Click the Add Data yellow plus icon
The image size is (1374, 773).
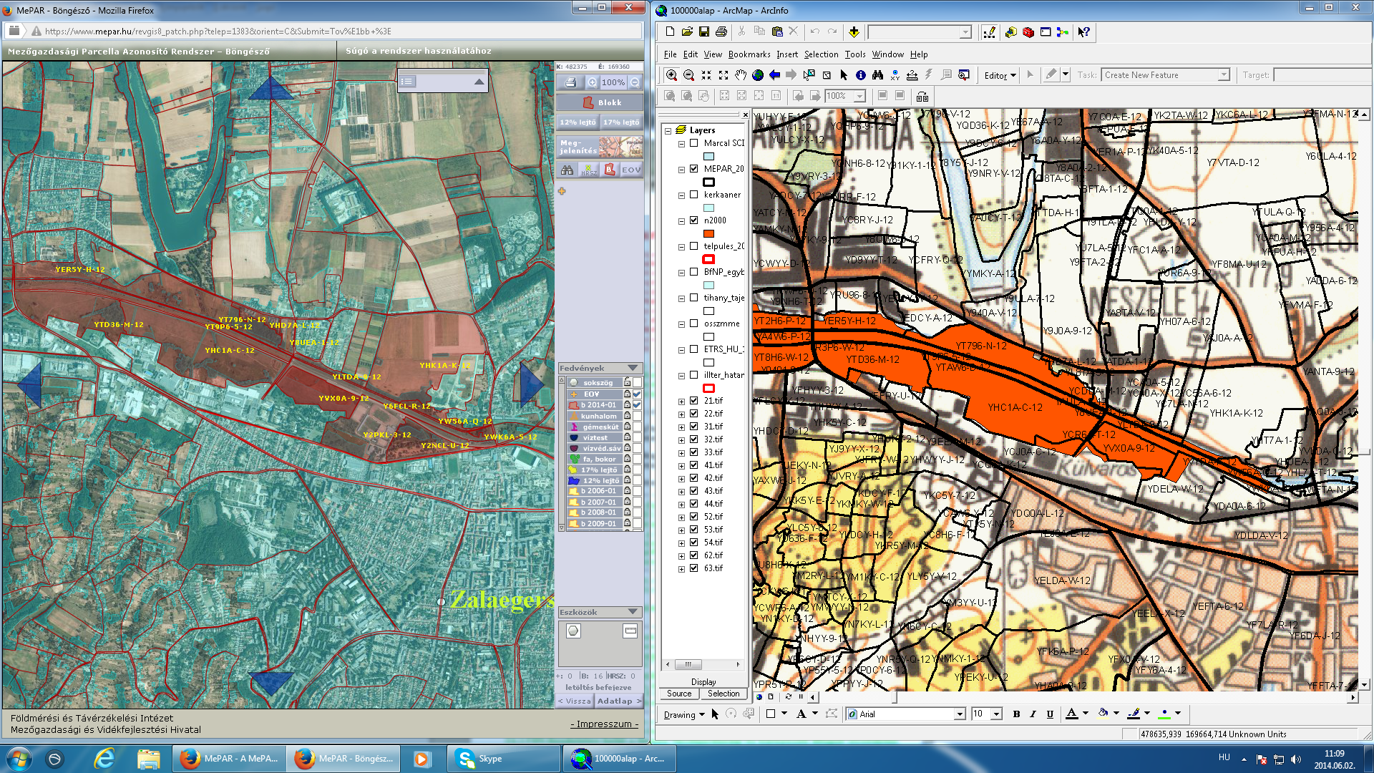(854, 32)
